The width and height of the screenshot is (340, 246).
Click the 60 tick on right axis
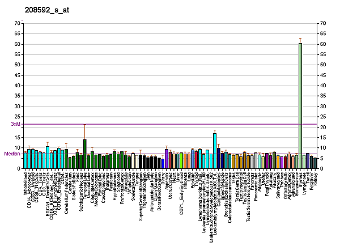pos(323,44)
